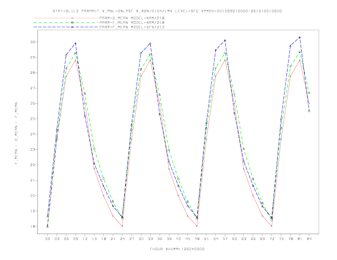Click x-axis forecast hour label 69
The height and width of the screenshot is (260, 337).
263,239
